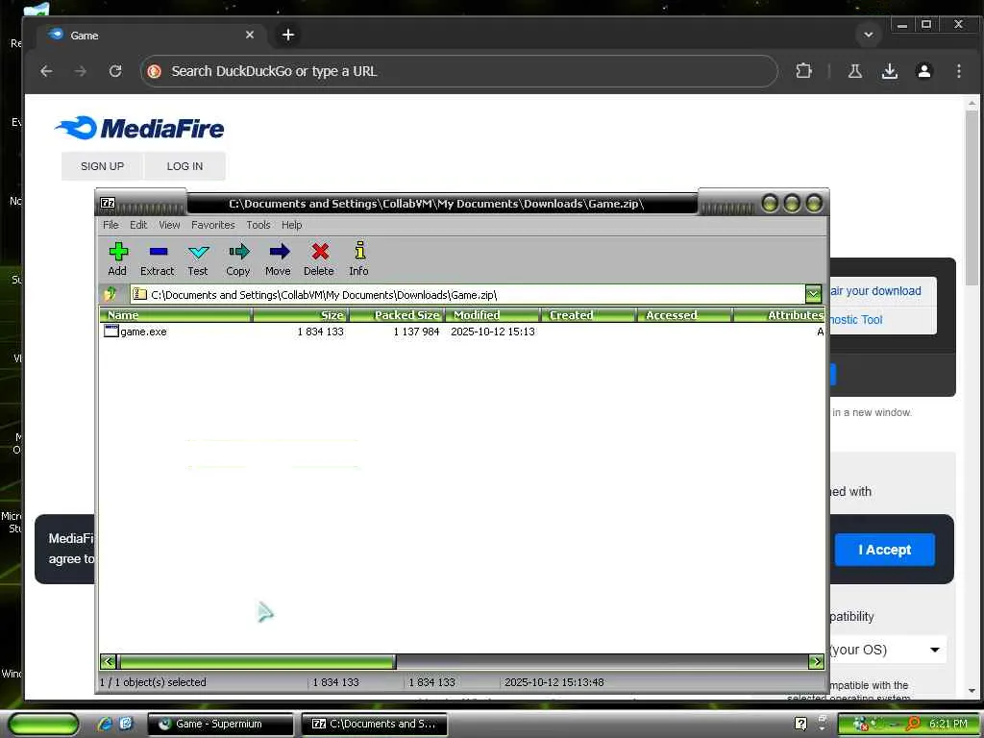The height and width of the screenshot is (738, 984).
Task: Click the repair your download link
Action: point(874,291)
